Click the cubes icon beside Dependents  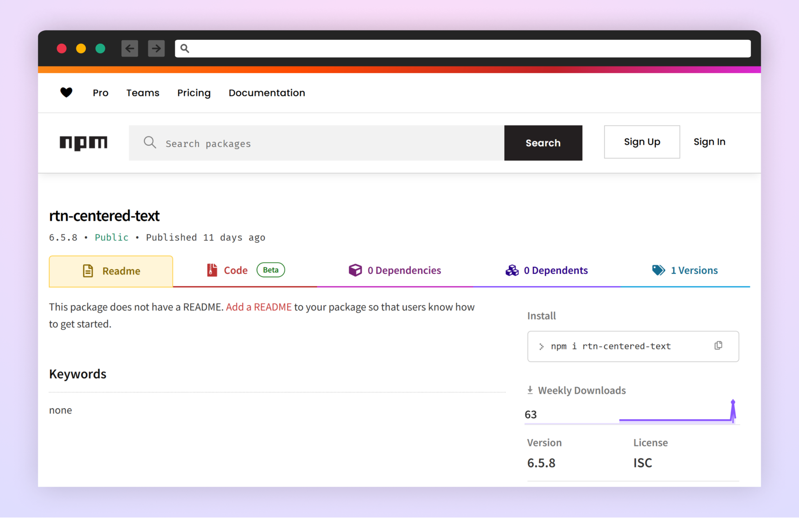tap(512, 270)
